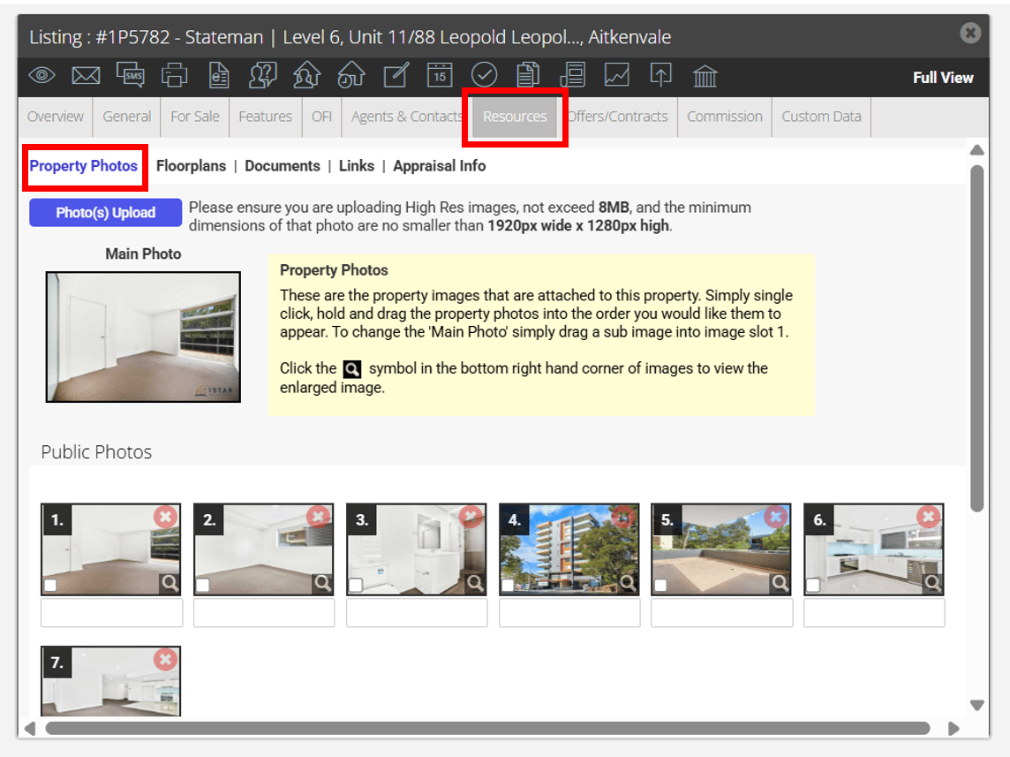The width and height of the screenshot is (1010, 757).
Task: Click the checkmark circle icon
Action: click(484, 75)
